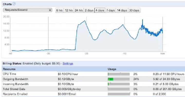Image resolution: width=185 pixels, height=97 pixels.
Task: Select the 14 days time range
Action: (122, 10)
